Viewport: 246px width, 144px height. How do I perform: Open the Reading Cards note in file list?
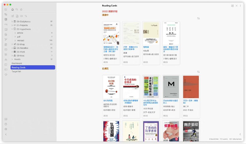pos(33,67)
